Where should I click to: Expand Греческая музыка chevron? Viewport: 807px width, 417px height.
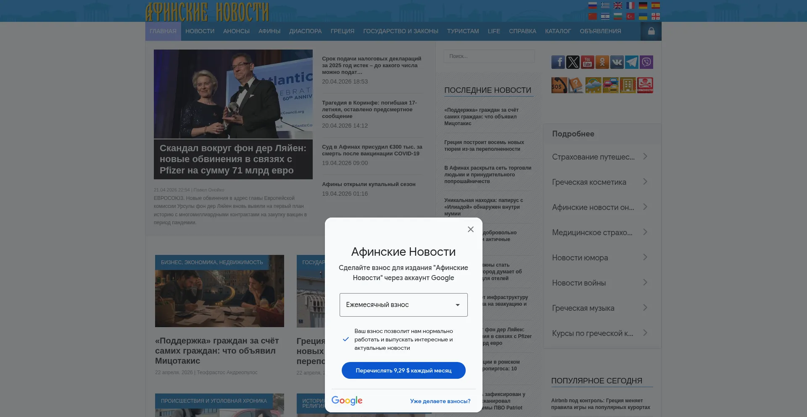tap(645, 308)
